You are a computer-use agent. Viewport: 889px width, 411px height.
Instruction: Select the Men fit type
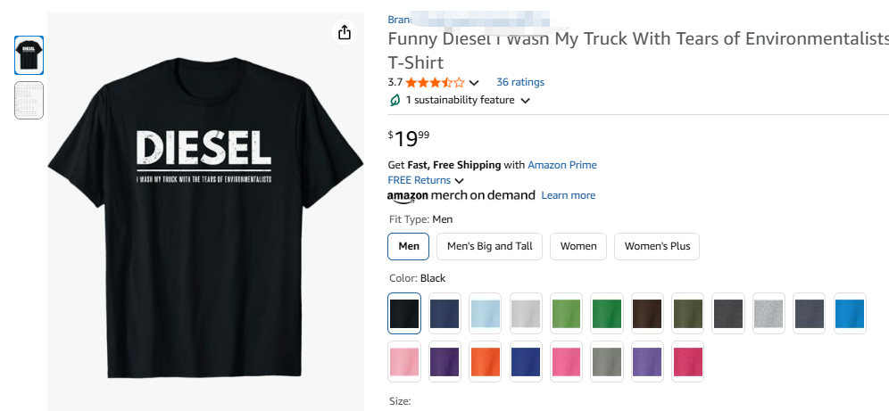409,246
